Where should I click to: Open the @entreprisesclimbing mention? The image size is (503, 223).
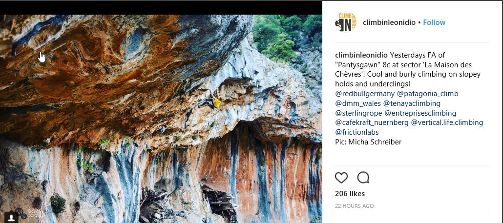coord(423,113)
